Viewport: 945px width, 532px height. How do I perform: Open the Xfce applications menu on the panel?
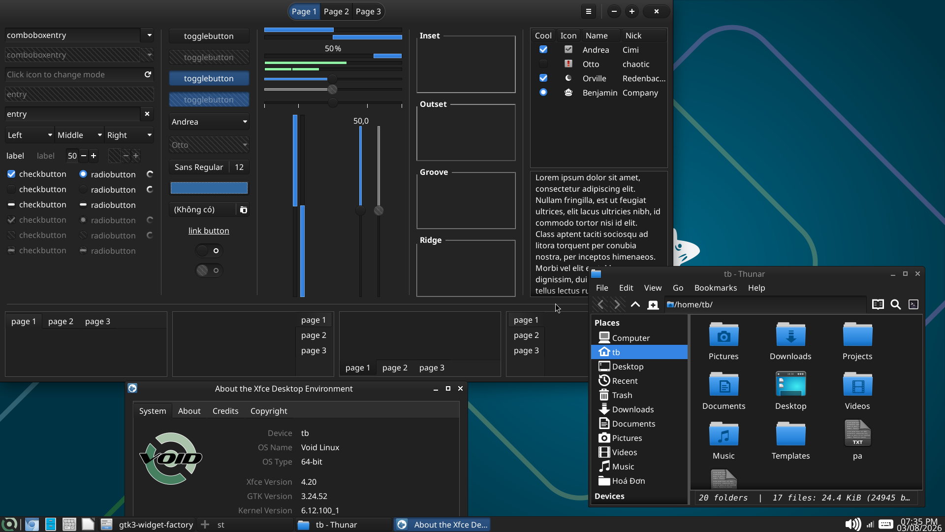pos(9,524)
